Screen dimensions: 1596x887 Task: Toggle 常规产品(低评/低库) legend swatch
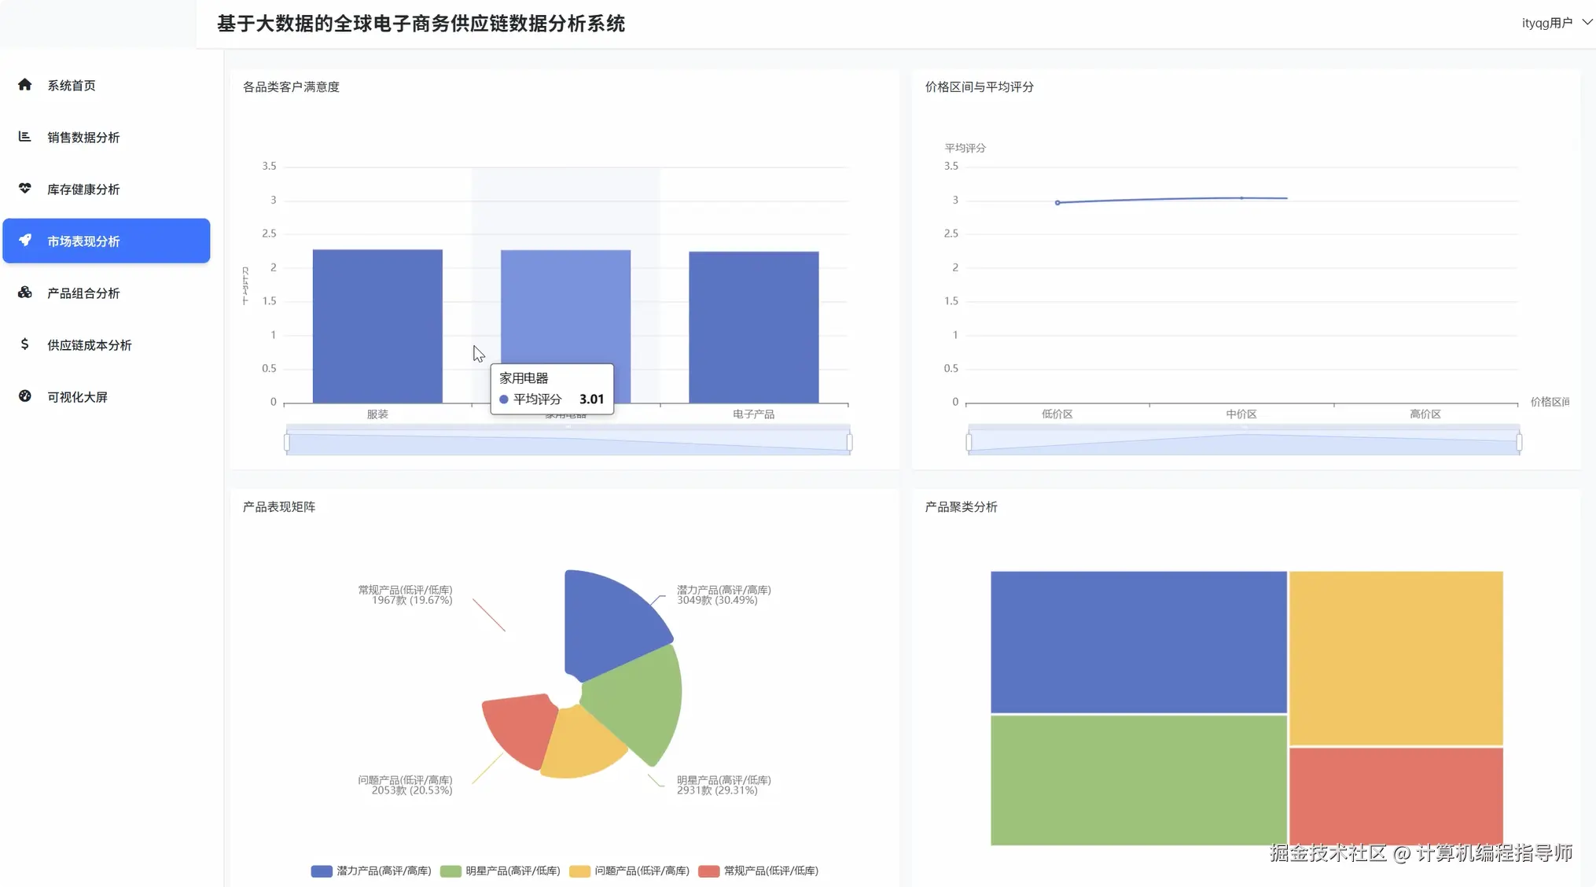(709, 871)
